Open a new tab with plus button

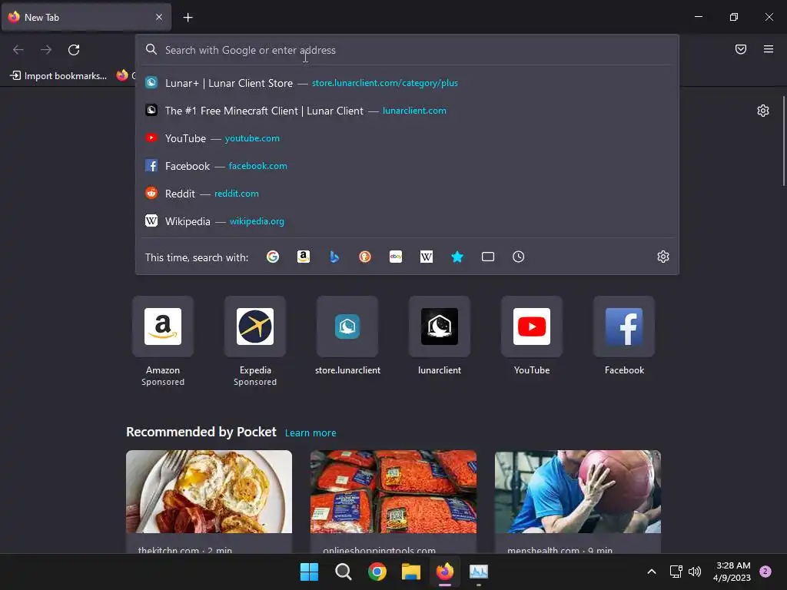click(x=188, y=18)
